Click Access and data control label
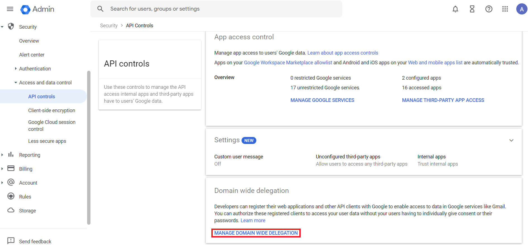Screen dimensions: 528x245 pos(45,83)
